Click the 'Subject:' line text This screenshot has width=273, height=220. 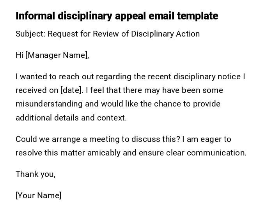30,34
